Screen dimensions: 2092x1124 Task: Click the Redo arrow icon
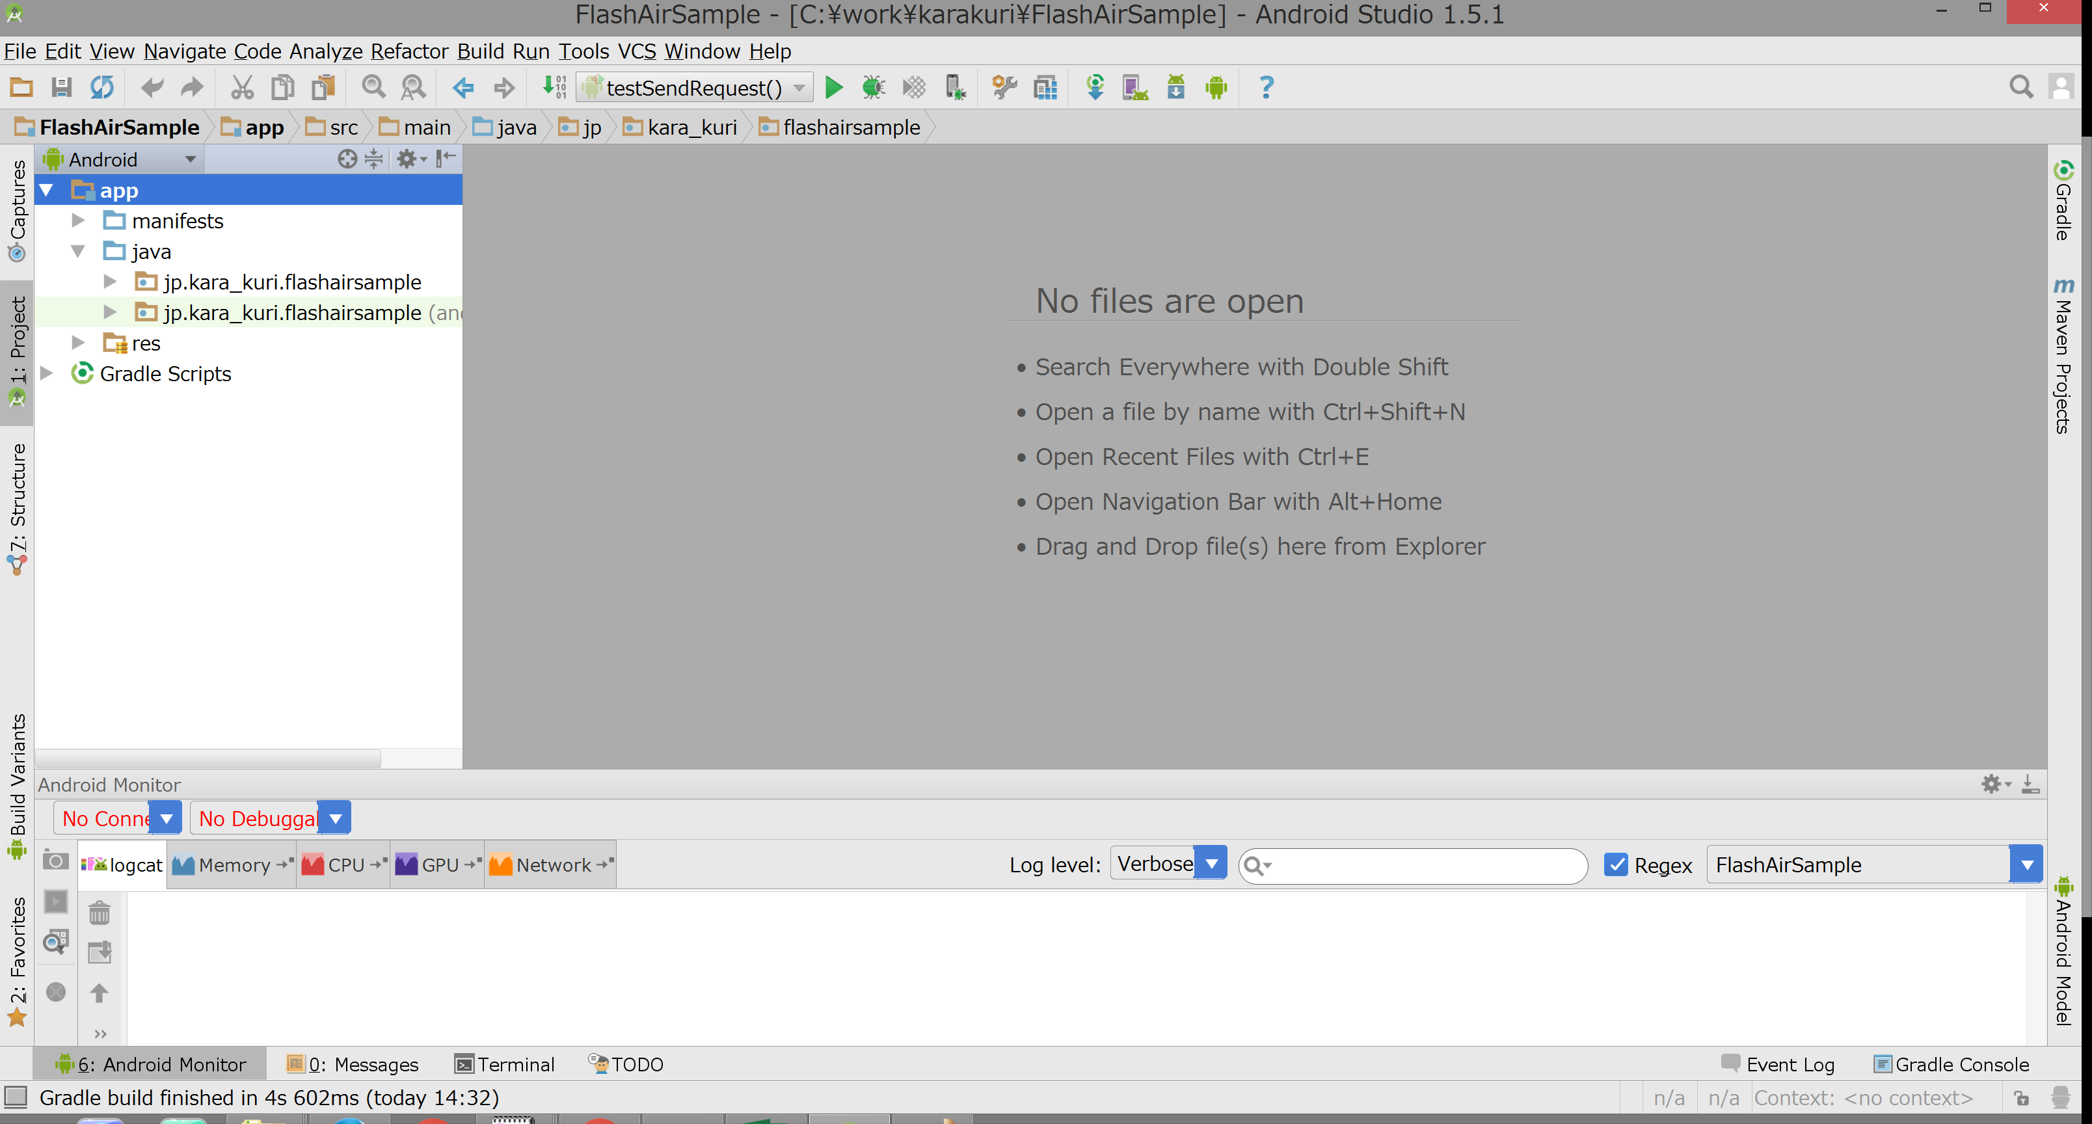(192, 87)
